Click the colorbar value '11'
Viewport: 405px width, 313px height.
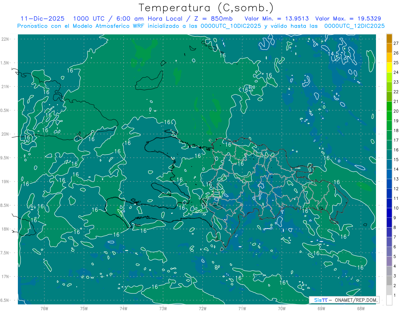pyautogui.click(x=397, y=199)
